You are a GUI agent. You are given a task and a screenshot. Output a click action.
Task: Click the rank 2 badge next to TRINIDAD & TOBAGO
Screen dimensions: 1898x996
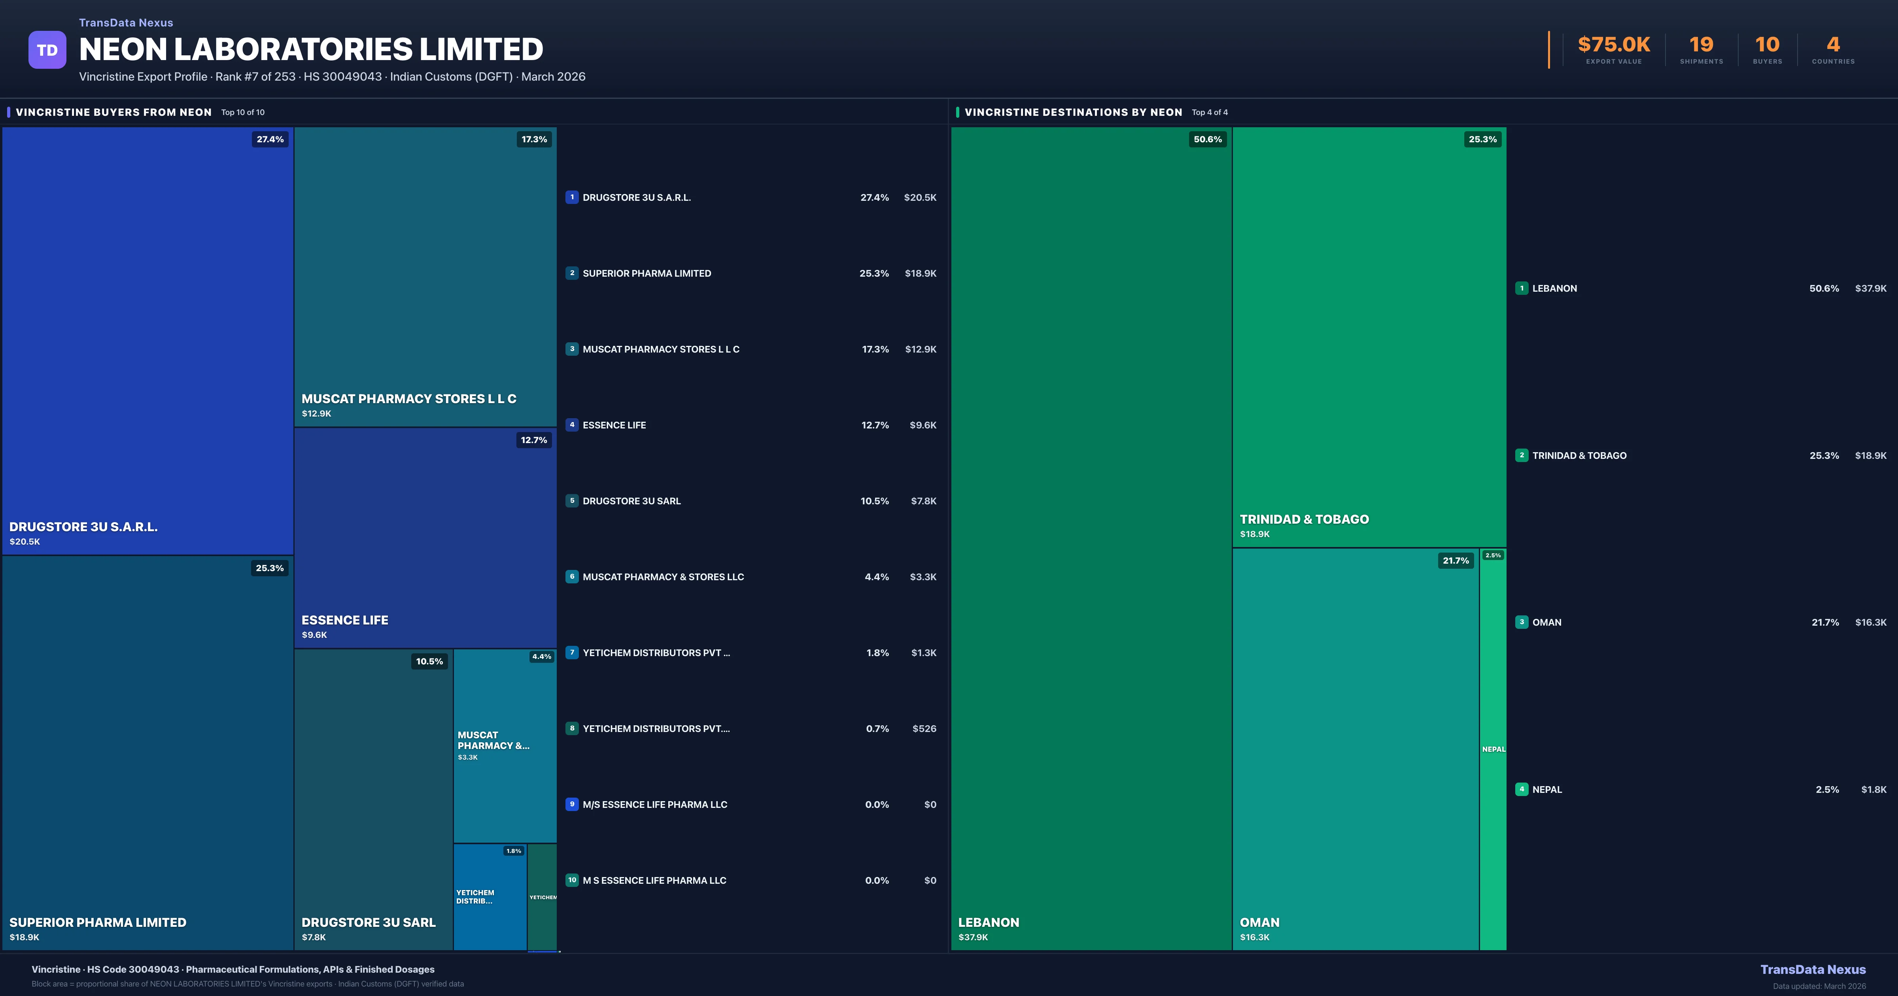(x=1522, y=455)
